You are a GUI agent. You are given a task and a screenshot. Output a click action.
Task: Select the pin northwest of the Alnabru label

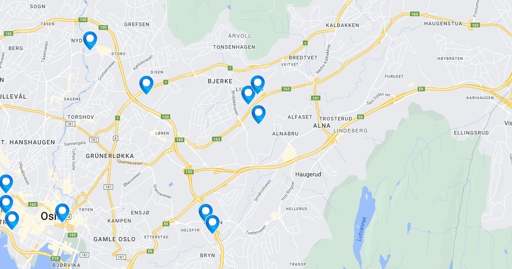[x=259, y=114]
